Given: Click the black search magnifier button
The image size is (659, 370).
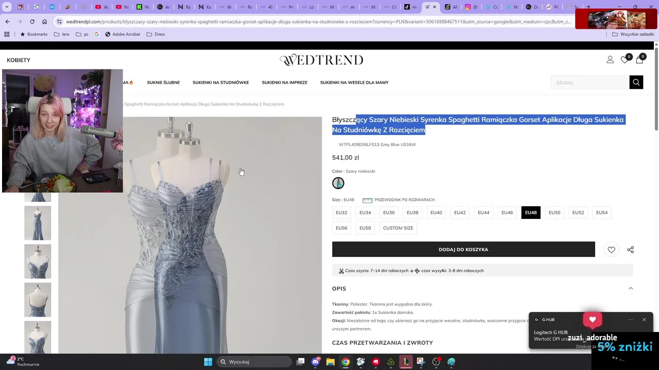Looking at the screenshot, I should pyautogui.click(x=636, y=82).
